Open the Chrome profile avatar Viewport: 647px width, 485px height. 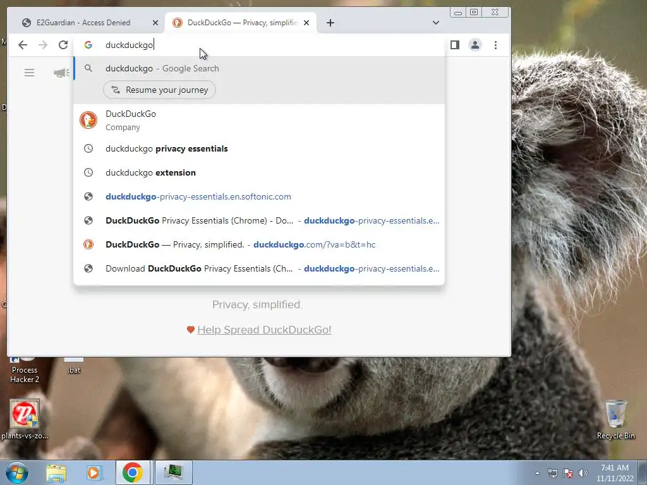(x=475, y=45)
